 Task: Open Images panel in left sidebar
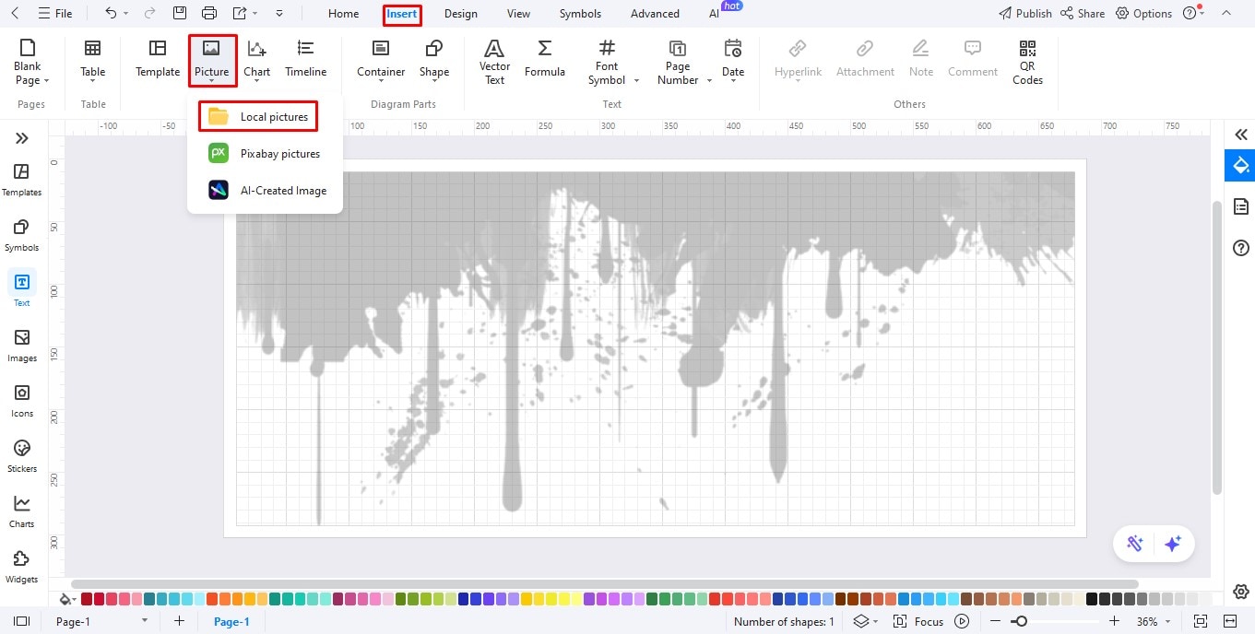point(22,346)
